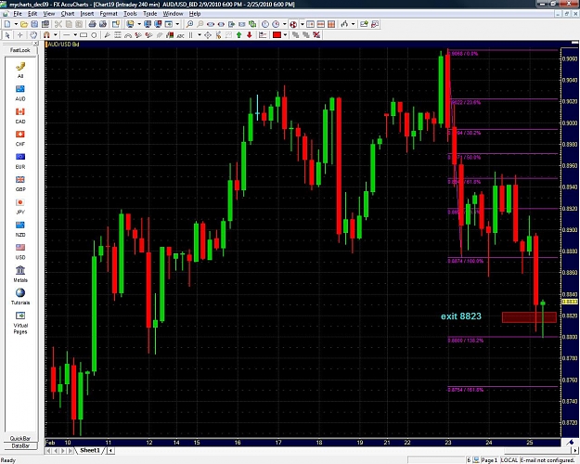Open the Chart menu

click(x=68, y=14)
